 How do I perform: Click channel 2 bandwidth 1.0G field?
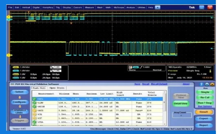(56, 71)
